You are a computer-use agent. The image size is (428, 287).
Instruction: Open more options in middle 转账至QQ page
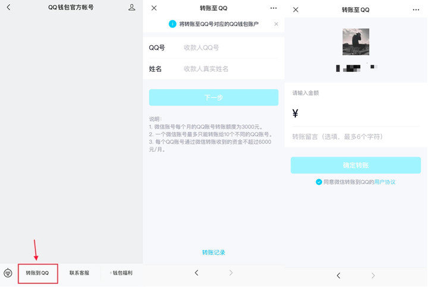tap(273, 8)
